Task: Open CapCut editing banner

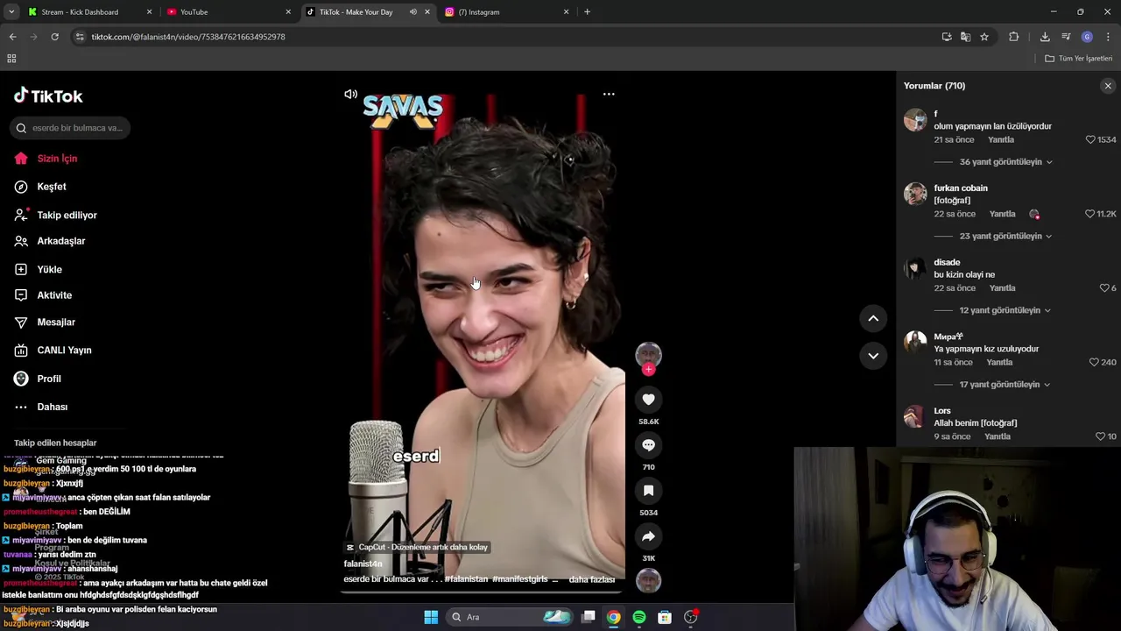Action: pyautogui.click(x=417, y=547)
